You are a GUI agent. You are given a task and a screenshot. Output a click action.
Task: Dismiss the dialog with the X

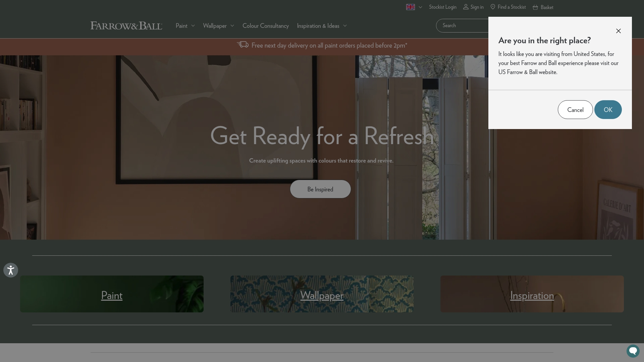(x=618, y=31)
